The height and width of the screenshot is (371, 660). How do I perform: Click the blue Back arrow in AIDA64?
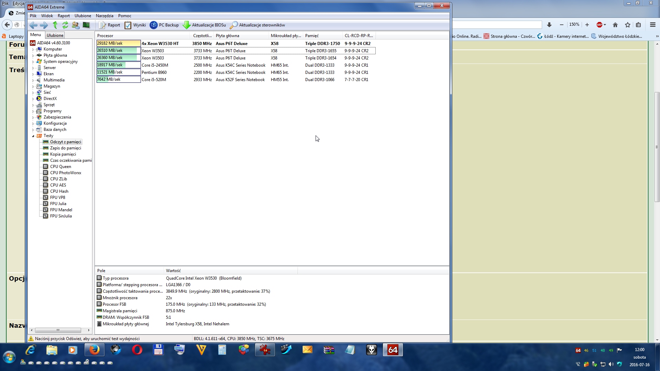(x=33, y=25)
